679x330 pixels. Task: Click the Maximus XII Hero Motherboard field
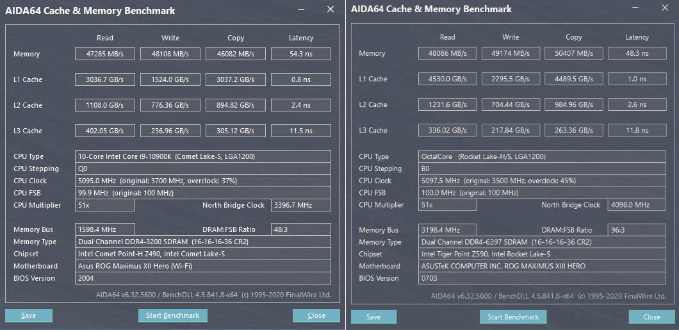202,266
